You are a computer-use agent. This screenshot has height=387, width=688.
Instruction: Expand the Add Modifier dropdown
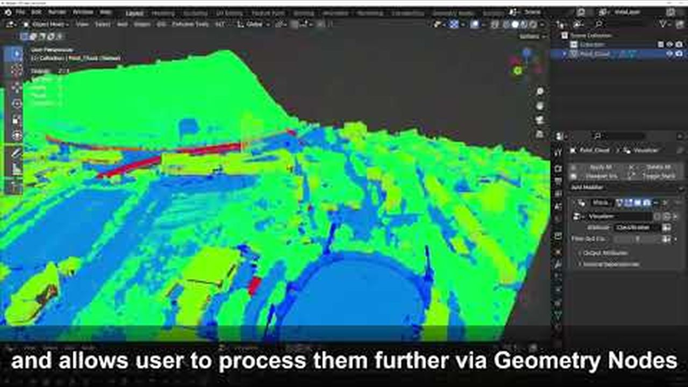coord(626,188)
